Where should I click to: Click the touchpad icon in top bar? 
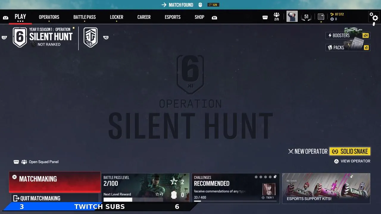coord(265,18)
